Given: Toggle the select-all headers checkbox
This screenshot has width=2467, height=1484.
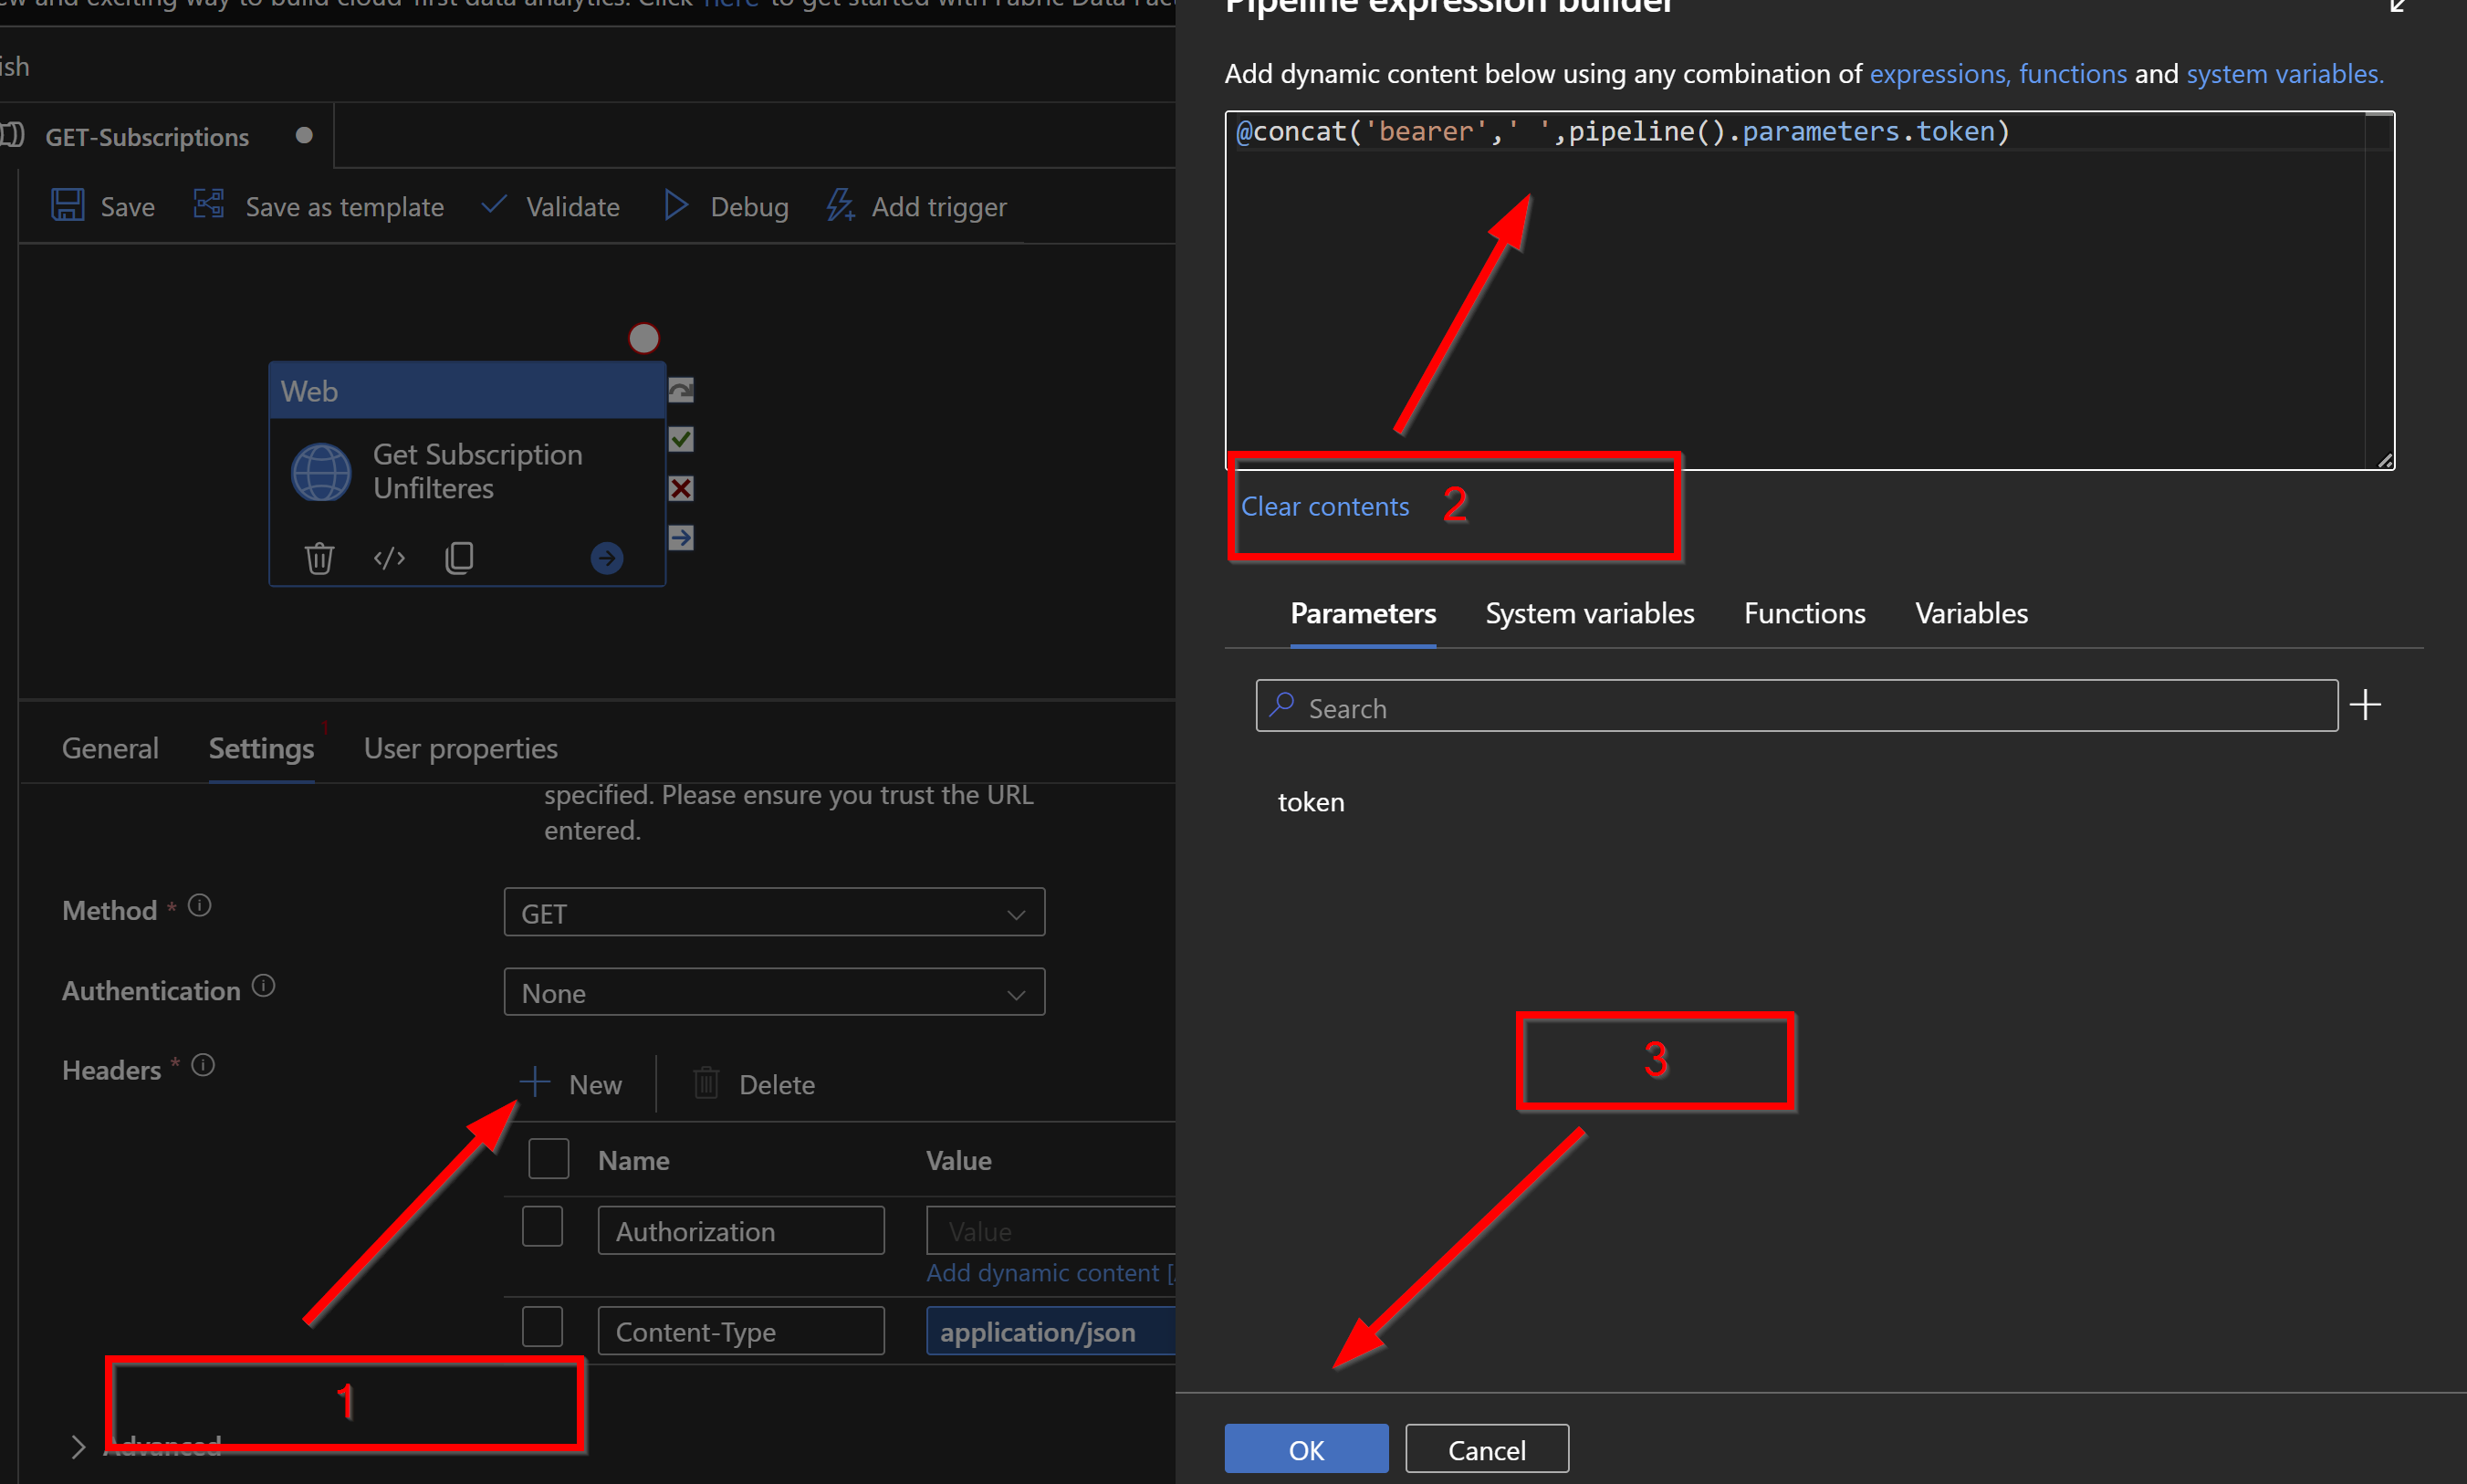Looking at the screenshot, I should (549, 1158).
